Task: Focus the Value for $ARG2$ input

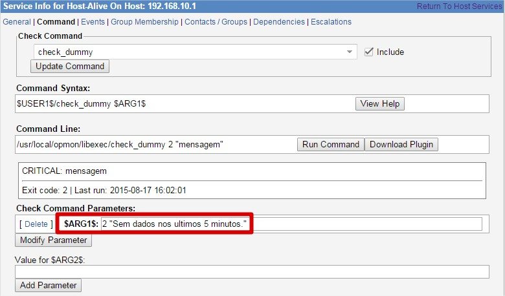Action: (251, 272)
